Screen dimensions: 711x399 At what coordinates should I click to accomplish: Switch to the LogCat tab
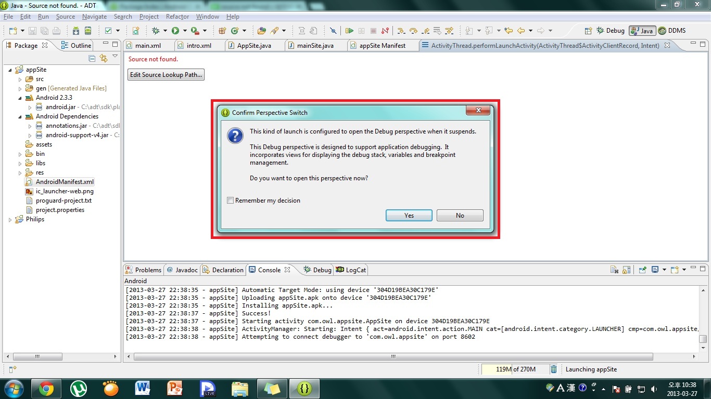click(x=351, y=270)
